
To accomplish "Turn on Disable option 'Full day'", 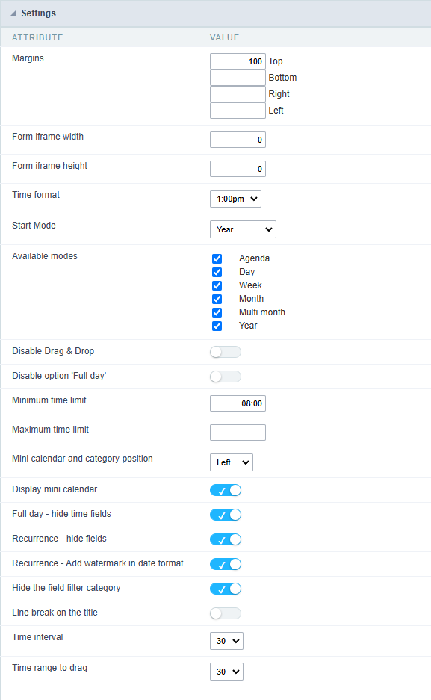I will pos(225,376).
